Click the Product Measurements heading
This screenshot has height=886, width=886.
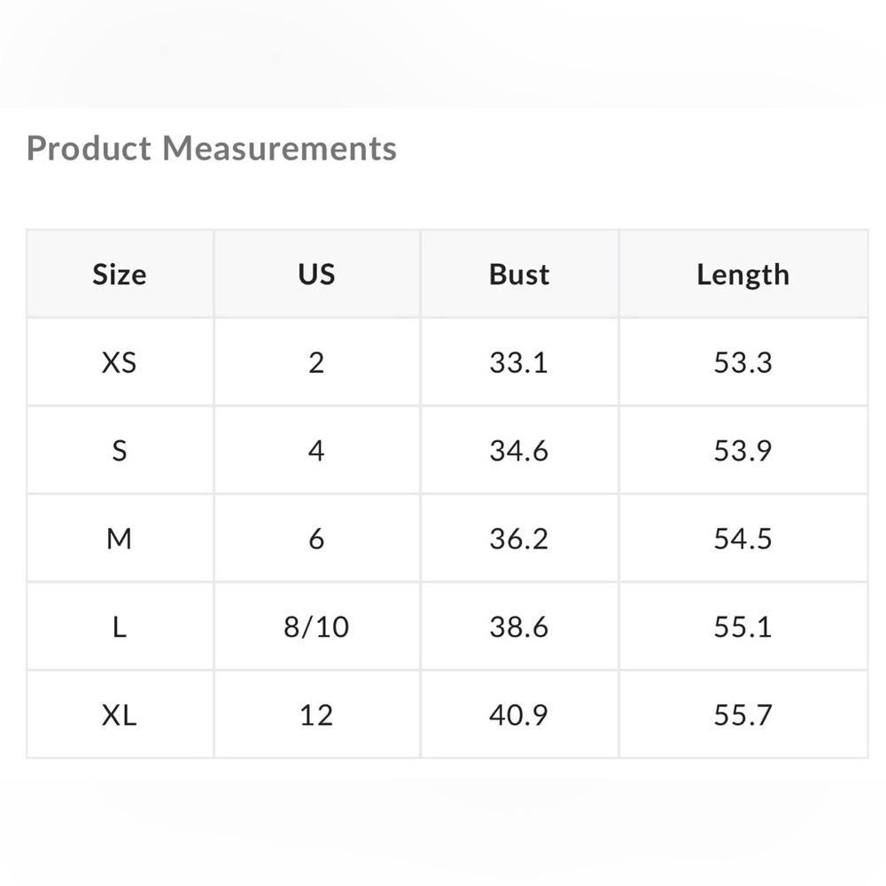[x=212, y=149]
